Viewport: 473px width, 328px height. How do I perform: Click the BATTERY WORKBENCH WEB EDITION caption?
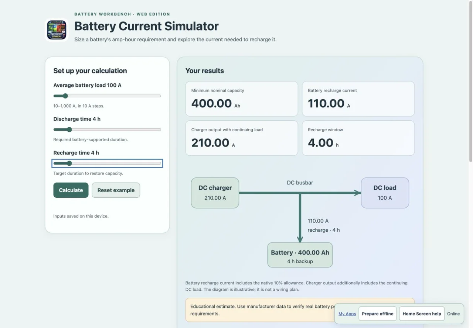click(122, 14)
